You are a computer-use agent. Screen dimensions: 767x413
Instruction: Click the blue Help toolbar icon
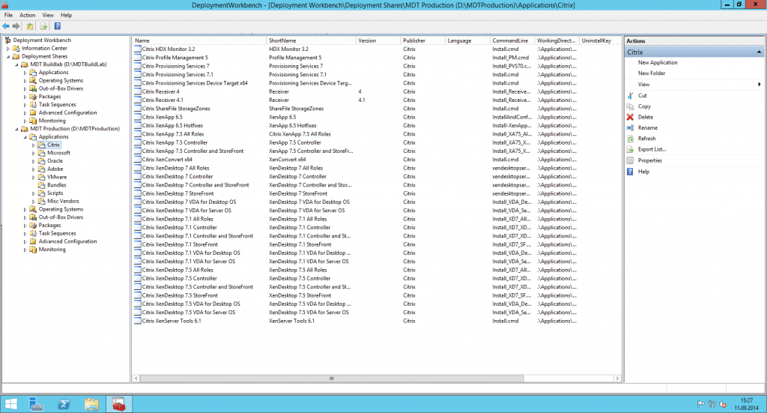(58, 26)
